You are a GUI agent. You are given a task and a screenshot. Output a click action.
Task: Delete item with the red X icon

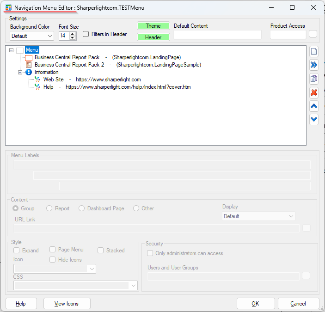314,92
